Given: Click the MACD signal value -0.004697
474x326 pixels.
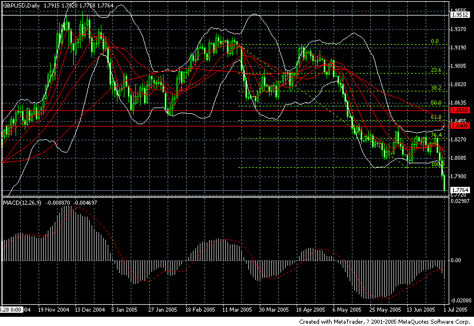Looking at the screenshot, I should (x=85, y=203).
